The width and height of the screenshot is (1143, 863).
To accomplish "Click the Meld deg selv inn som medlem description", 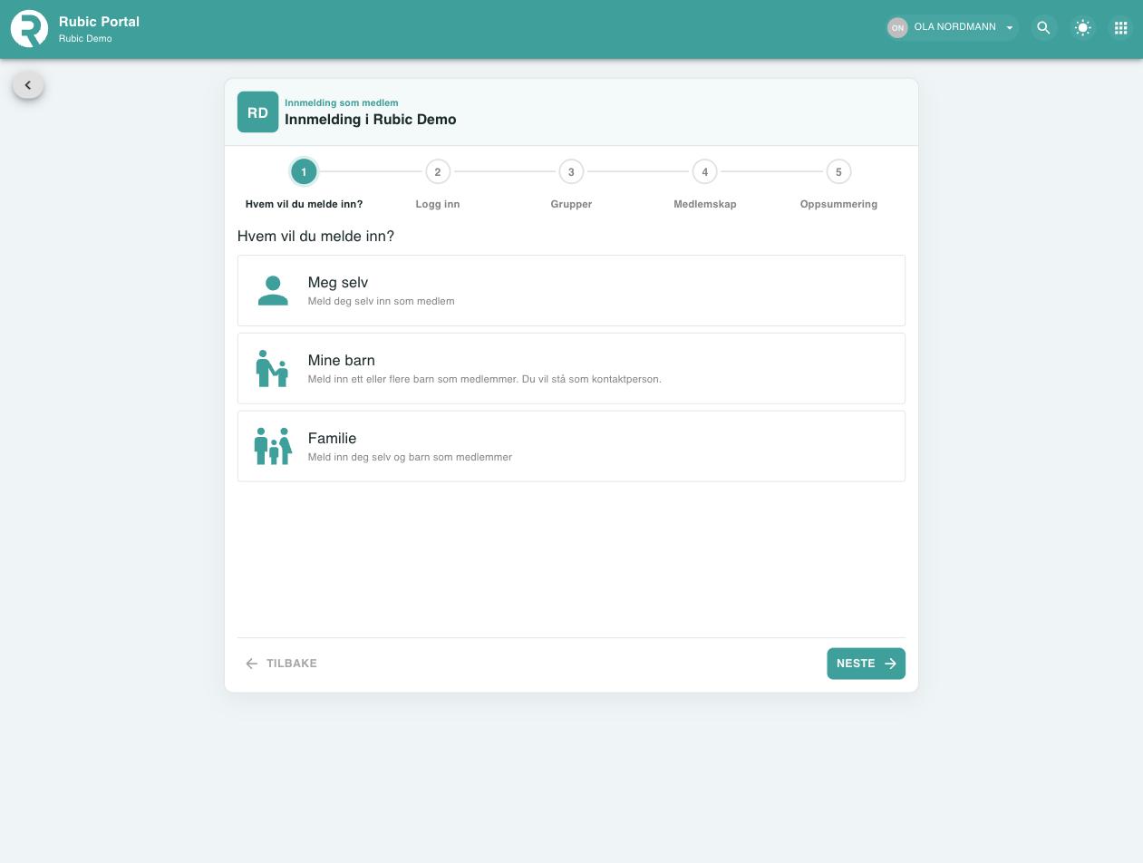I will [x=382, y=301].
